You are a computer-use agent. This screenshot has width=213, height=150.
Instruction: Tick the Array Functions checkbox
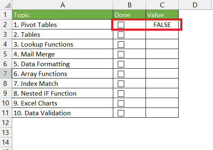tap(121, 74)
